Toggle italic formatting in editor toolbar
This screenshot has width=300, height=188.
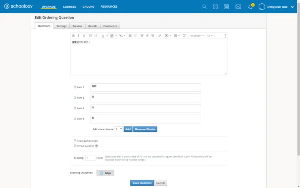(x=78, y=36)
